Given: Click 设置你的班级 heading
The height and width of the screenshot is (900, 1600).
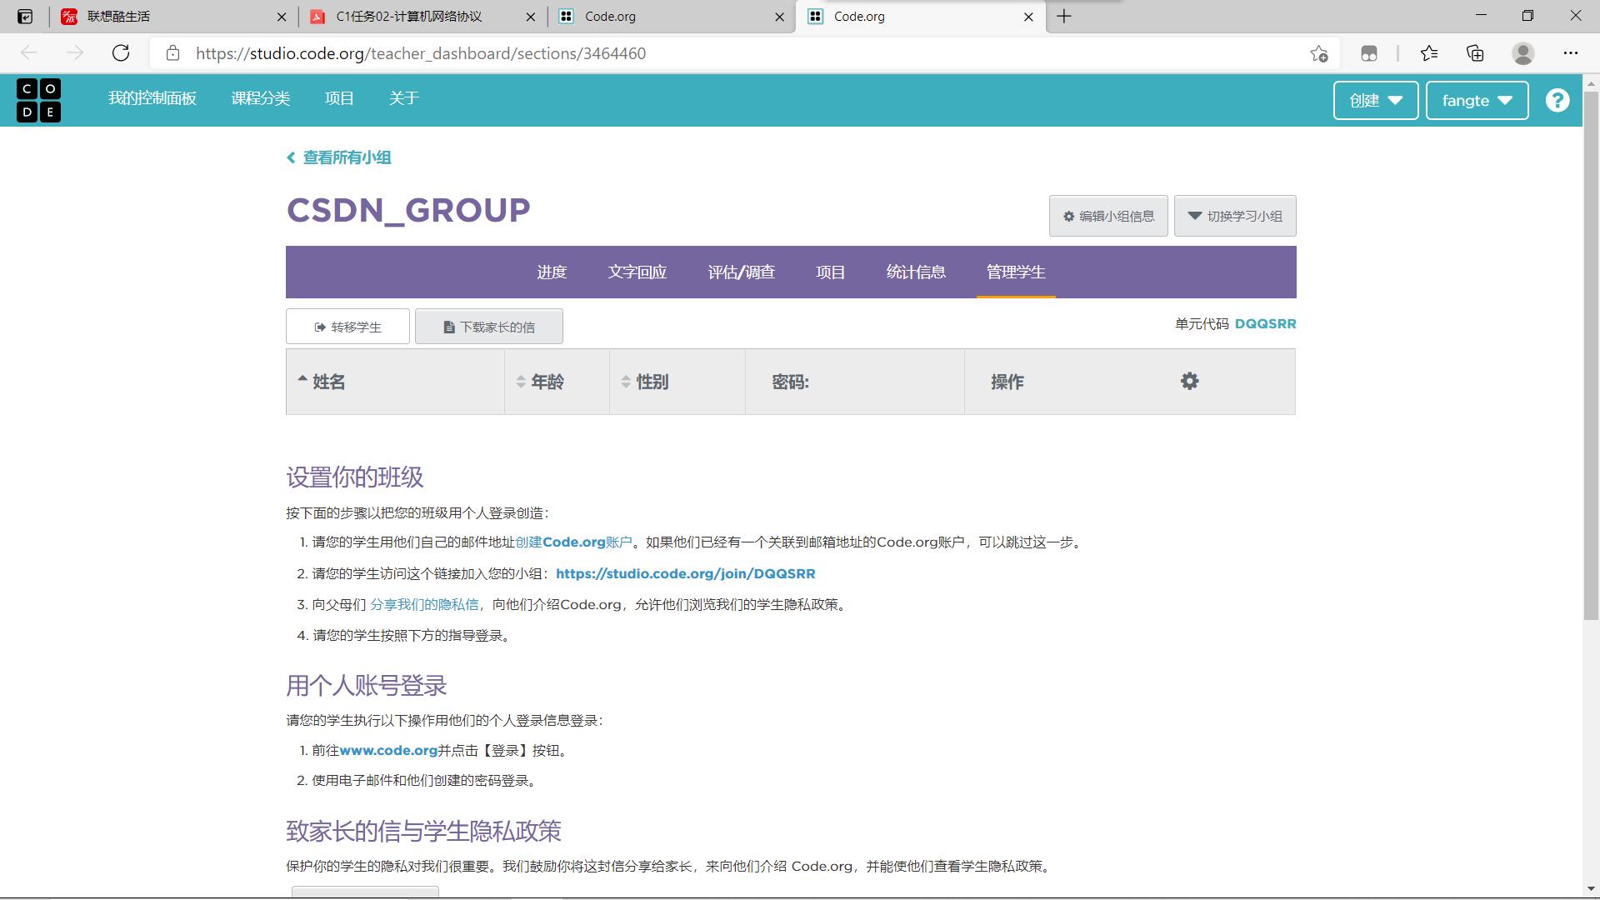Looking at the screenshot, I should coord(355,477).
